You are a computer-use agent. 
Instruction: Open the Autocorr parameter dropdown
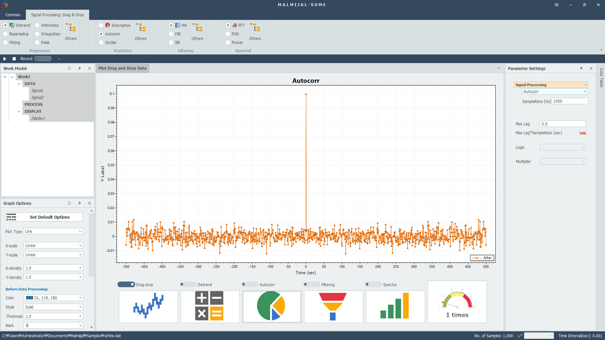(554, 92)
